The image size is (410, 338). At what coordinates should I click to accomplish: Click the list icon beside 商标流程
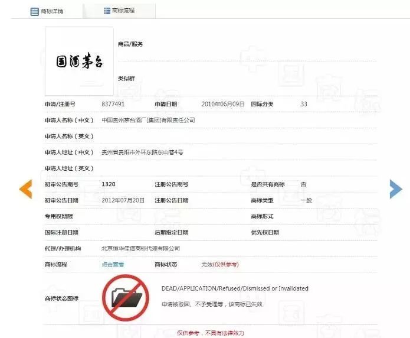106,11
